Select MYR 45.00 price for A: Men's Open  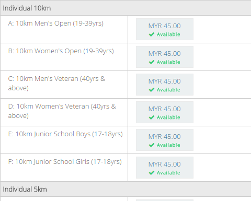pyautogui.click(x=165, y=29)
